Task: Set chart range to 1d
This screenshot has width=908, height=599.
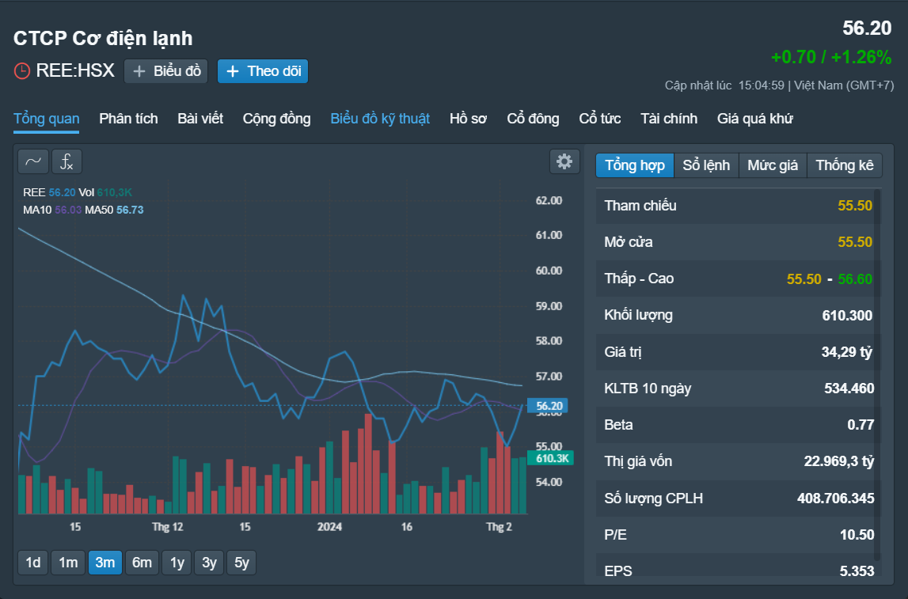Action: [33, 563]
